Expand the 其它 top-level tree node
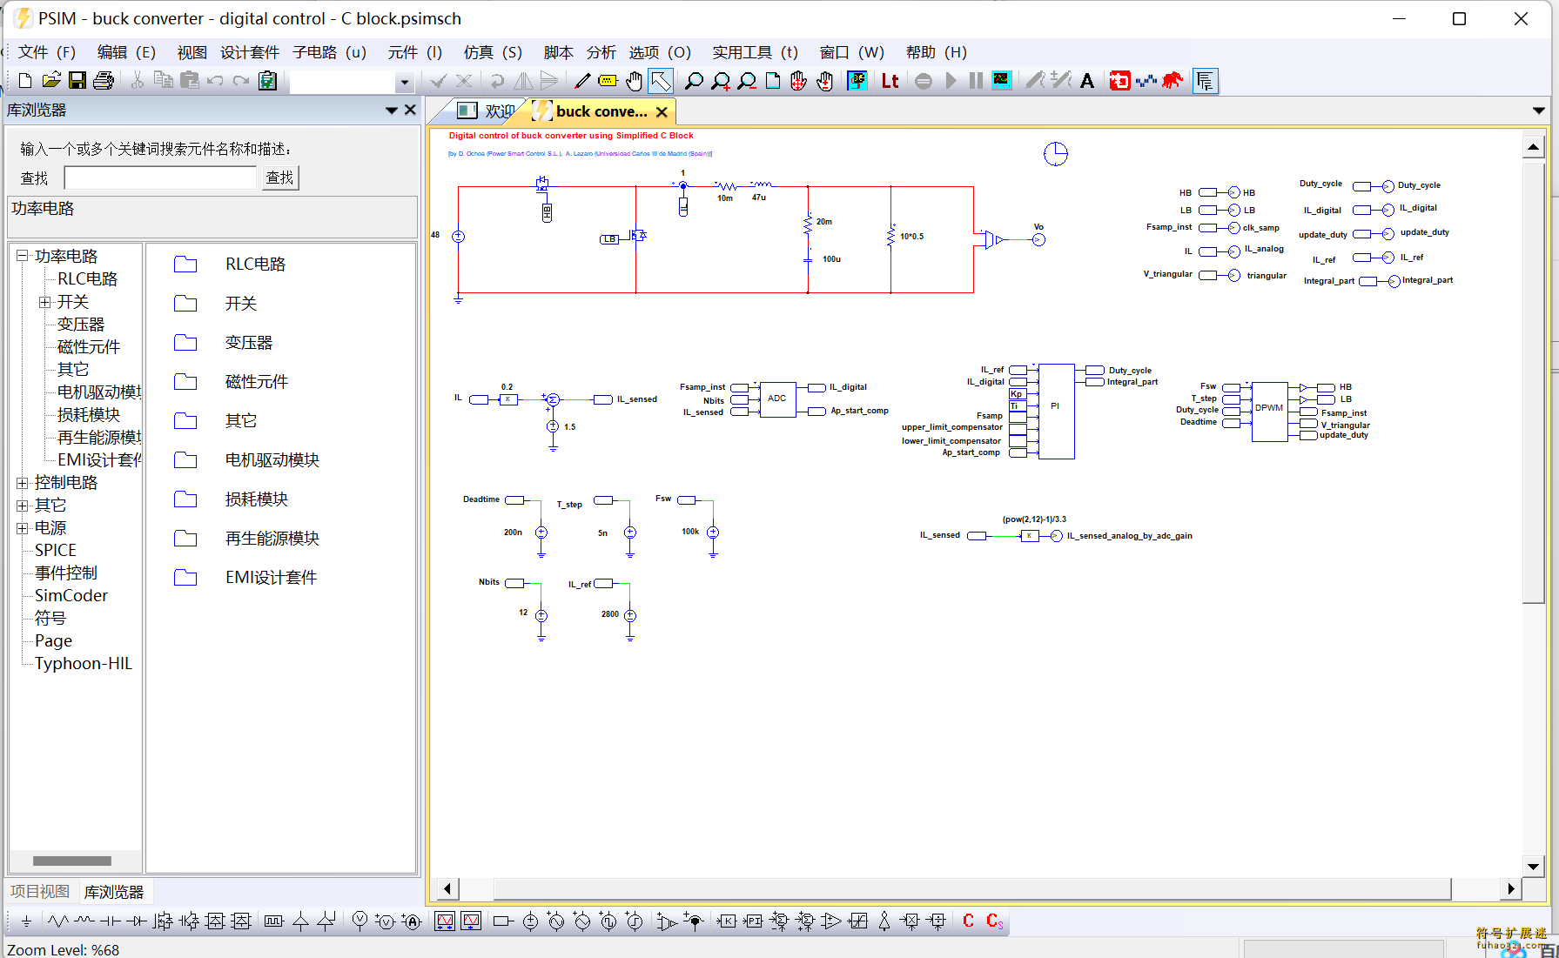The image size is (1559, 958). [22, 505]
